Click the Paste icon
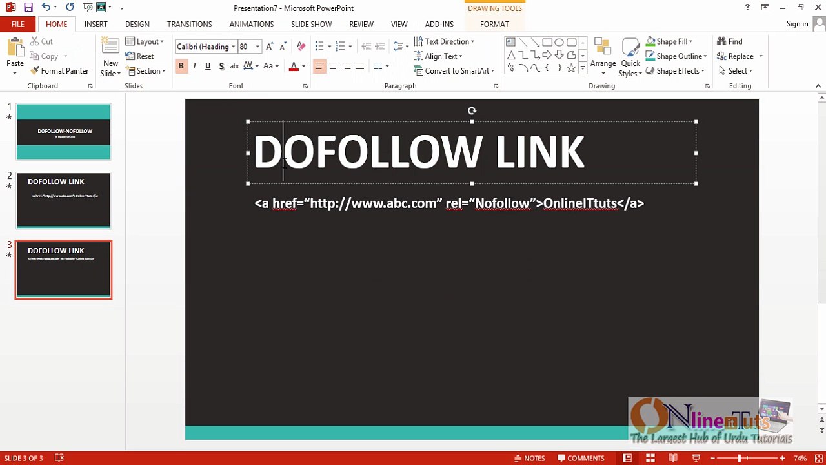826x465 pixels. pos(15,48)
